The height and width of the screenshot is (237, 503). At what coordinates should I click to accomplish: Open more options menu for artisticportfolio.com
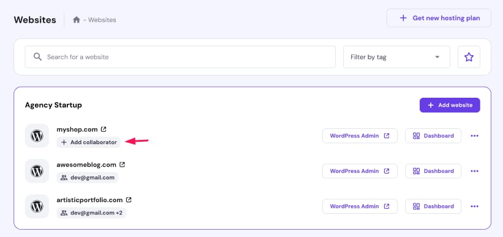[474, 206]
